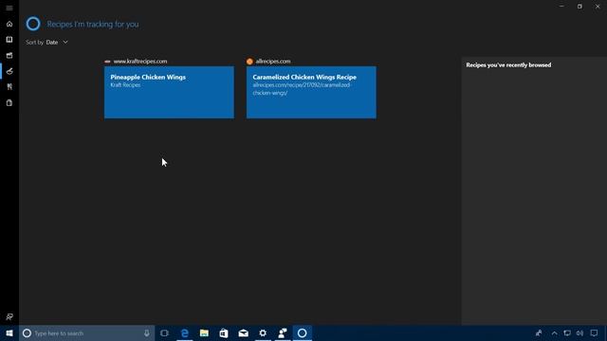Switch to the Cortana taskbar app
Screen dimensions: 607x341
point(302,333)
